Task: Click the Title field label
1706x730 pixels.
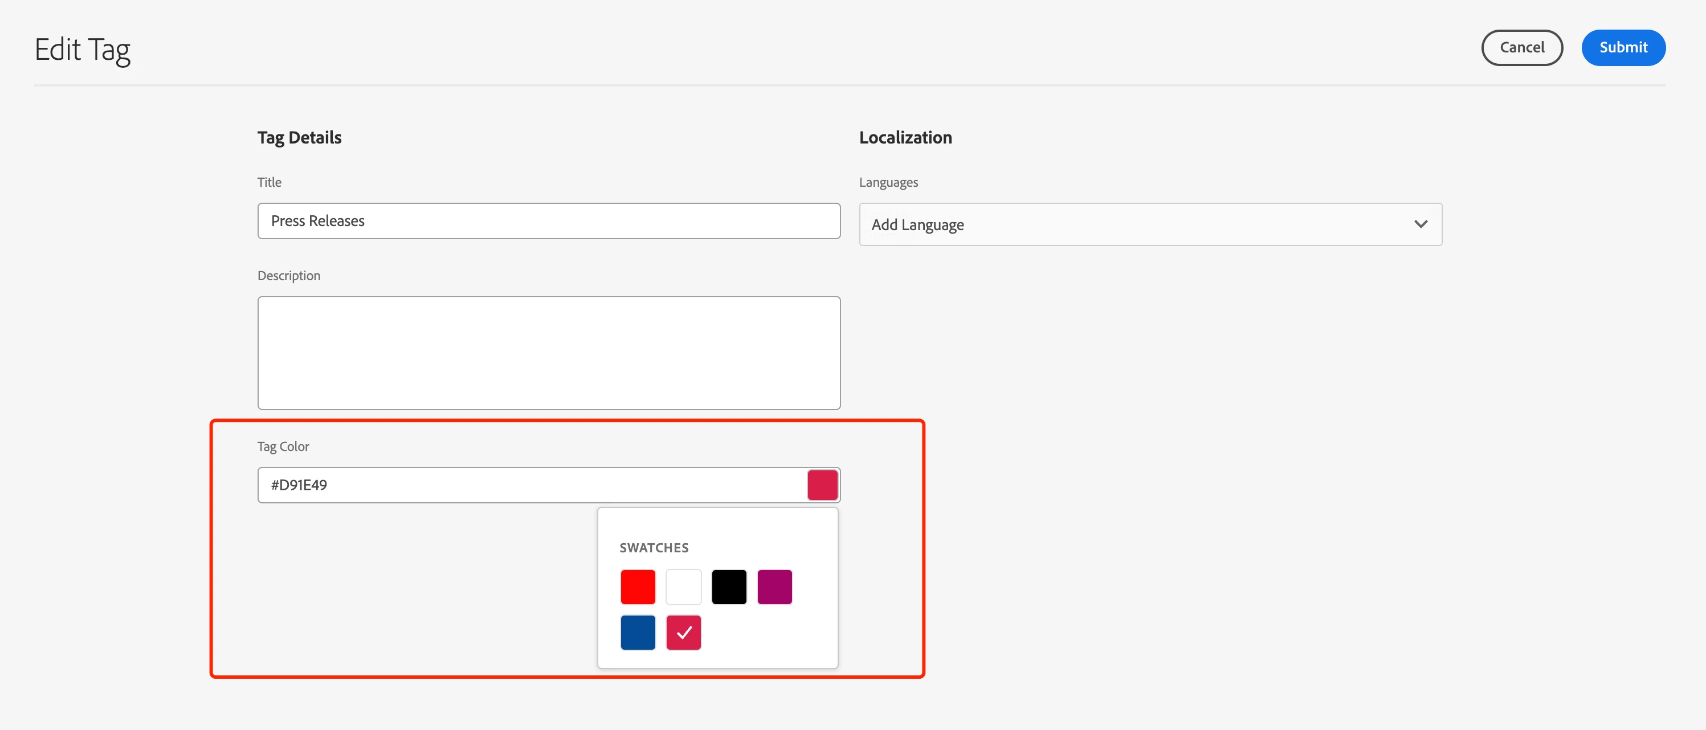Action: click(x=269, y=183)
